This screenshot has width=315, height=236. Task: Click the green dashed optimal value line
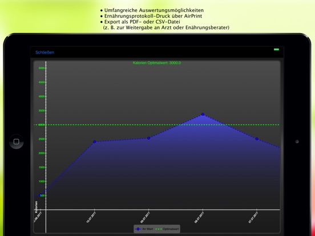click(157, 125)
